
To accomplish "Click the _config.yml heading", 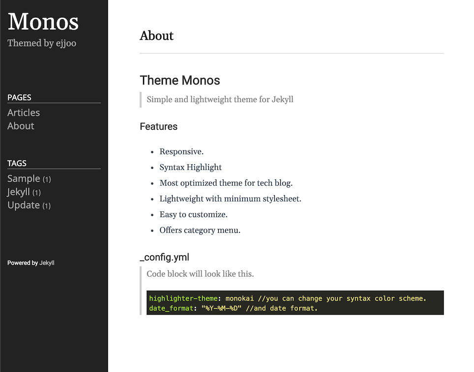I will pyautogui.click(x=164, y=257).
